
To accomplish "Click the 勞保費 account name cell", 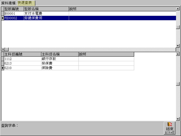I will coord(60,63).
